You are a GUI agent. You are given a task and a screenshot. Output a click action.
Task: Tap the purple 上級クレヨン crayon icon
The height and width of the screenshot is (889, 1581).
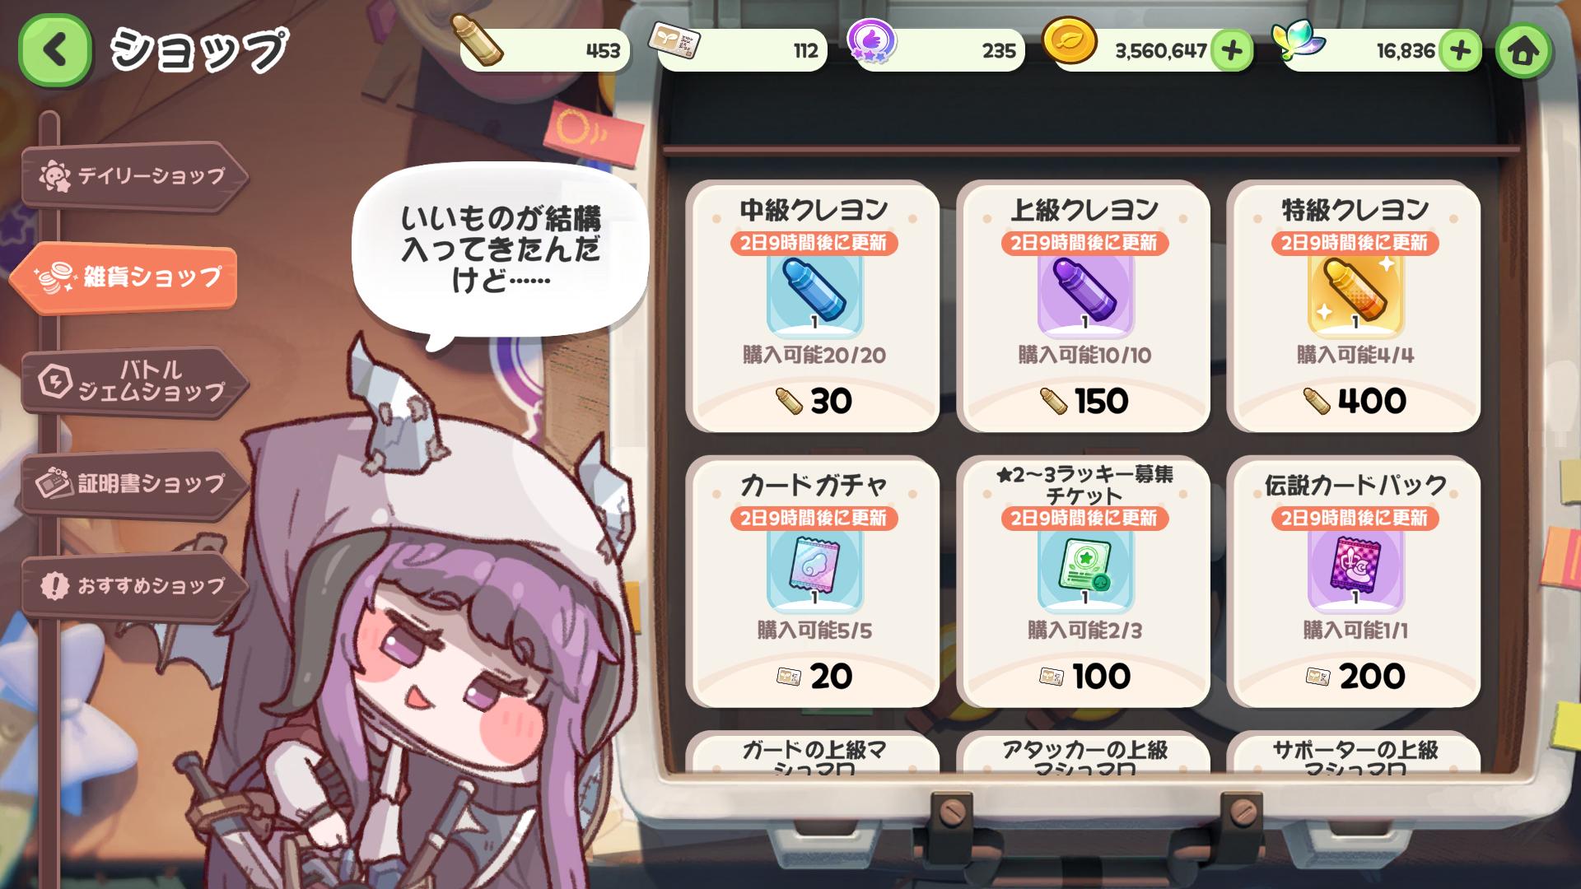click(x=1084, y=295)
